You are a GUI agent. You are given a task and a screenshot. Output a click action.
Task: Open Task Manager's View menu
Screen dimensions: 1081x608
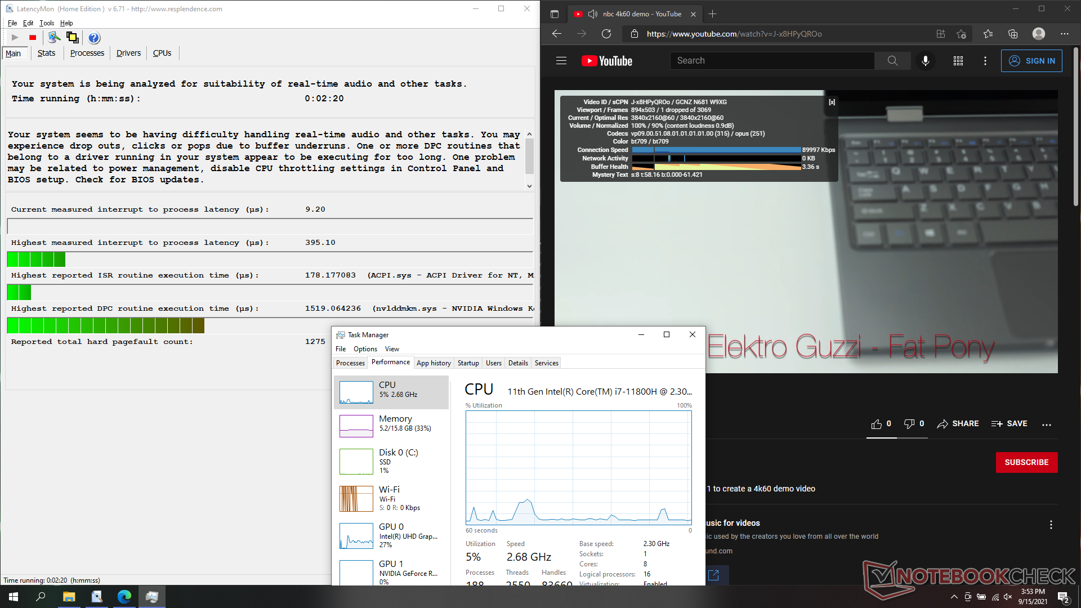tap(392, 349)
